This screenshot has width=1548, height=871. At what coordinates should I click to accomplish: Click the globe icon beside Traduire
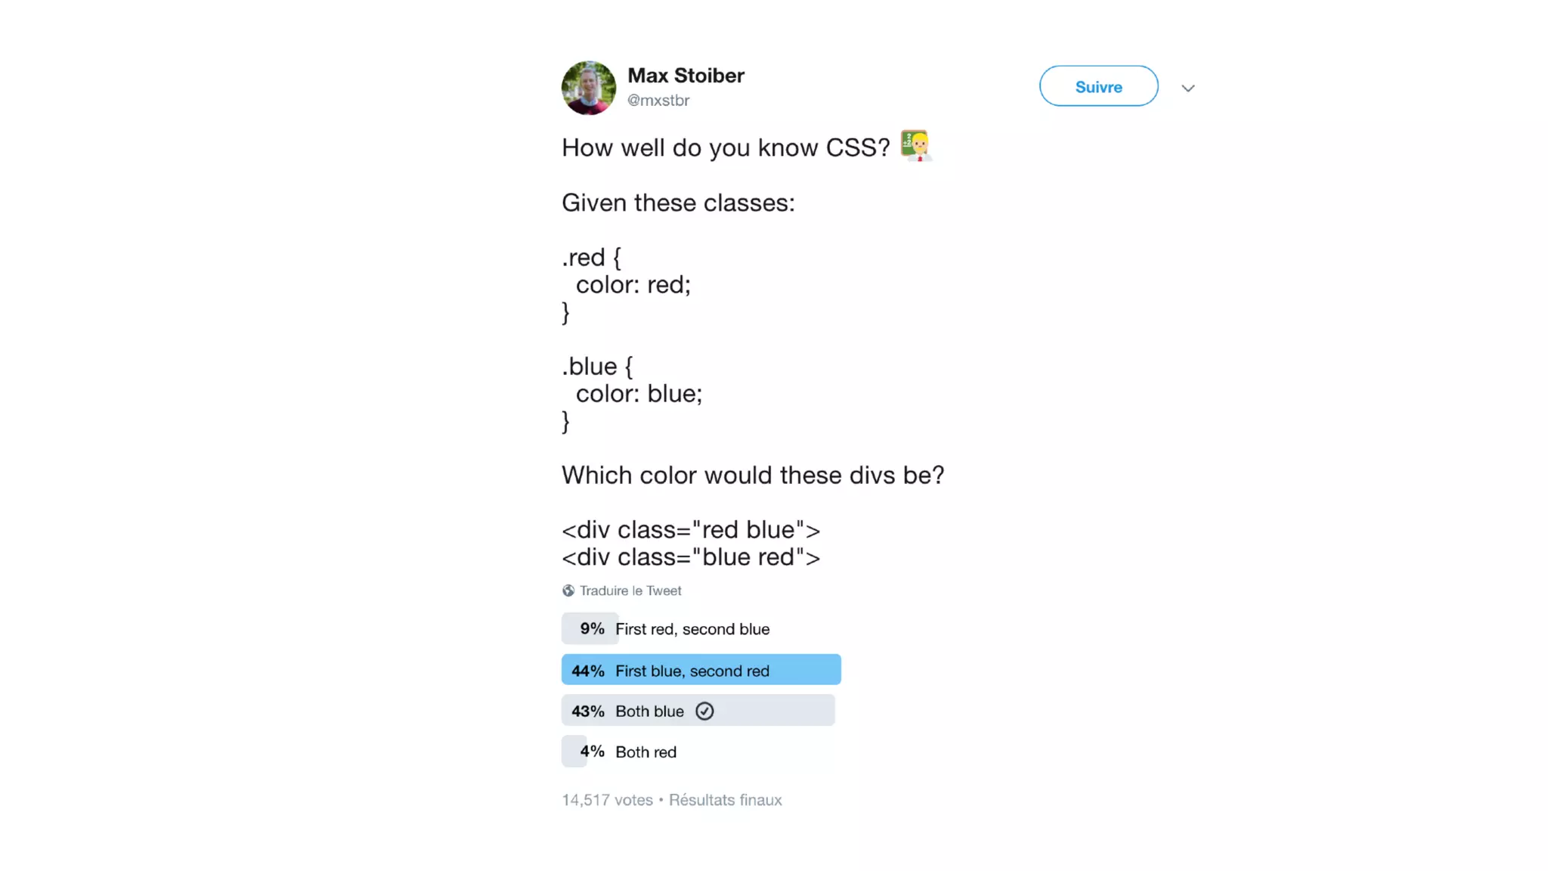click(x=568, y=590)
